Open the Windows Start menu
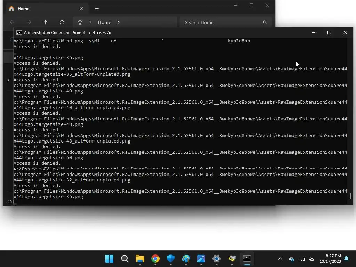Screen dimensions: 356x267 click(x=109, y=259)
